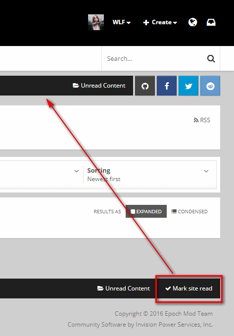
Task: Open the Facebook social link icon
Action: (x=167, y=86)
